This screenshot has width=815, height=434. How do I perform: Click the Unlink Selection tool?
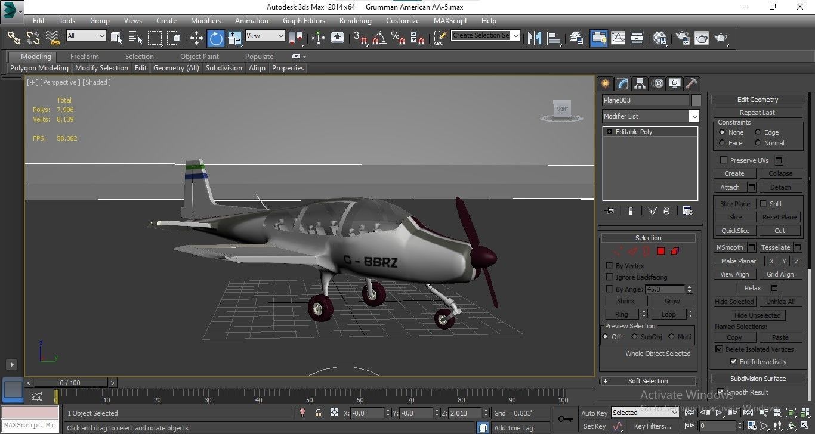click(33, 38)
